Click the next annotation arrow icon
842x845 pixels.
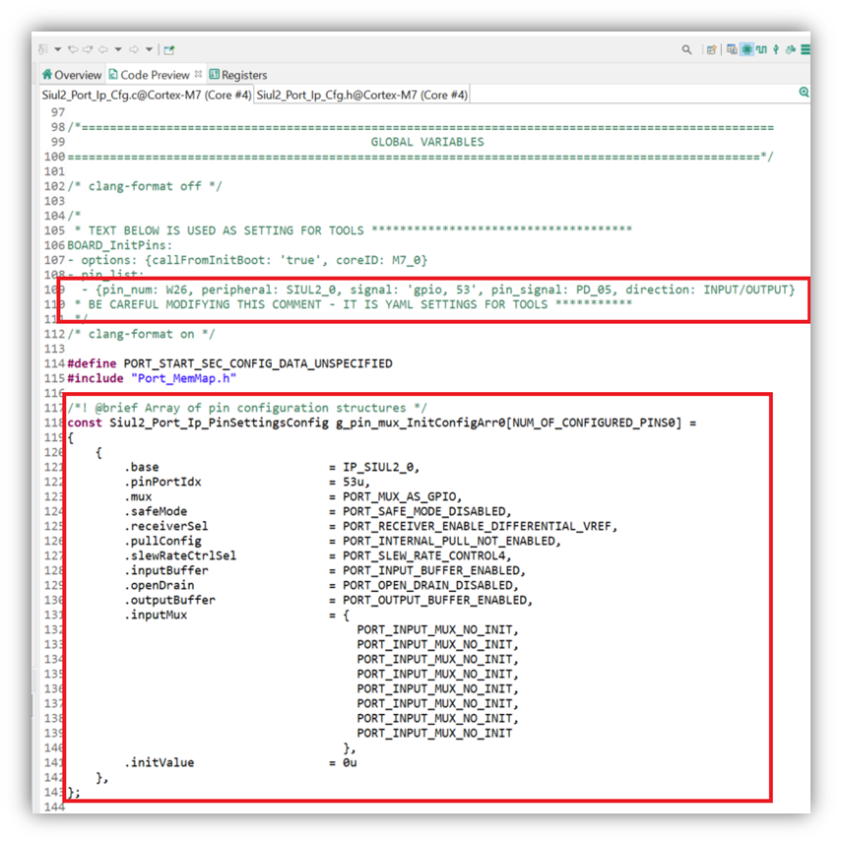pos(88,49)
